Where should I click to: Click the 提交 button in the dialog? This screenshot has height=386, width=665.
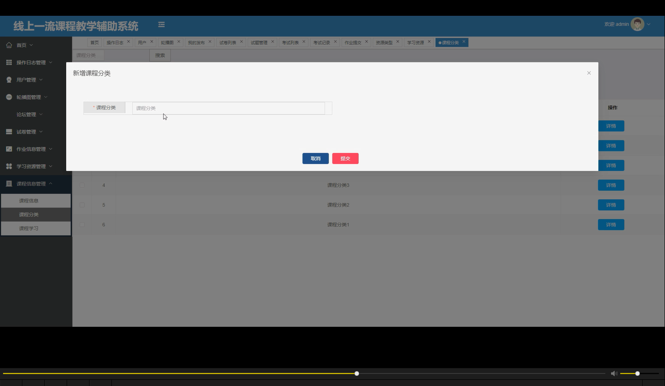tap(345, 158)
